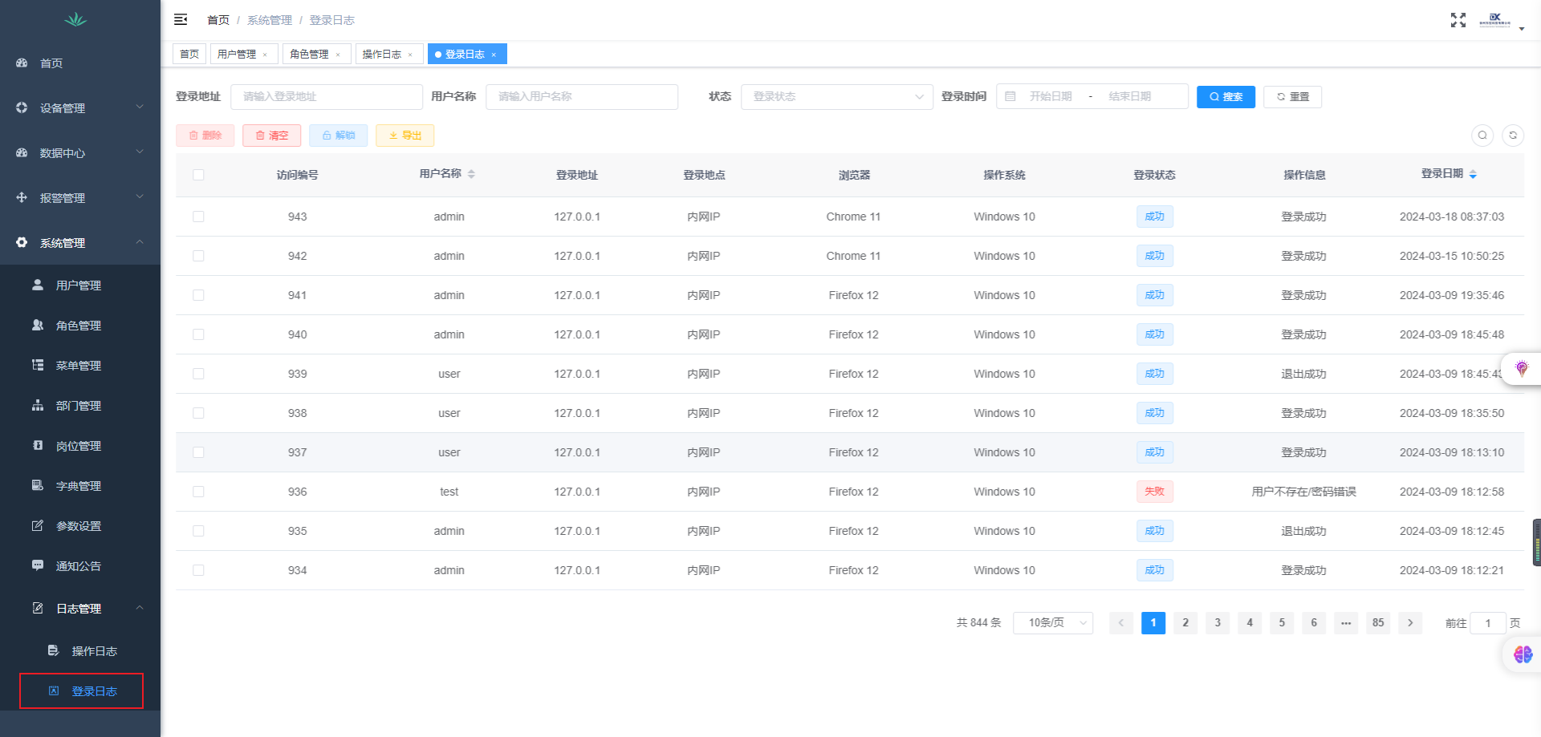Open the user avatar menu
The height and width of the screenshot is (737, 1541).
tap(1501, 20)
